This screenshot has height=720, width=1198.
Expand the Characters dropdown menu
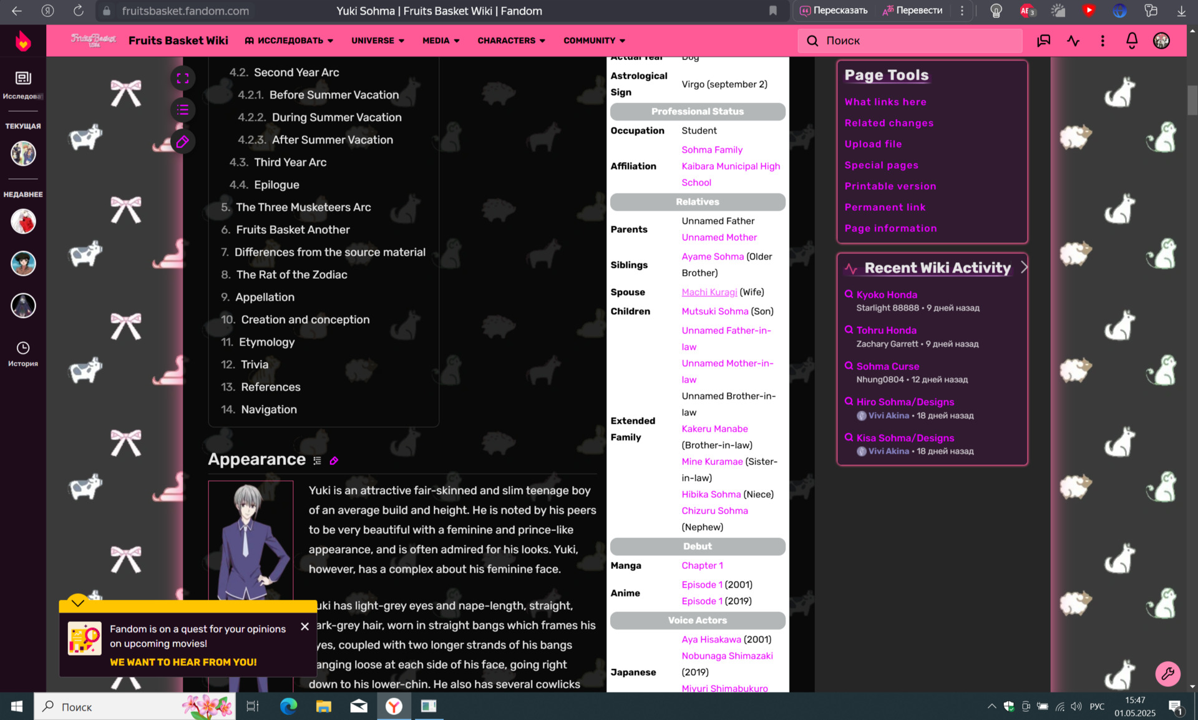tap(511, 41)
